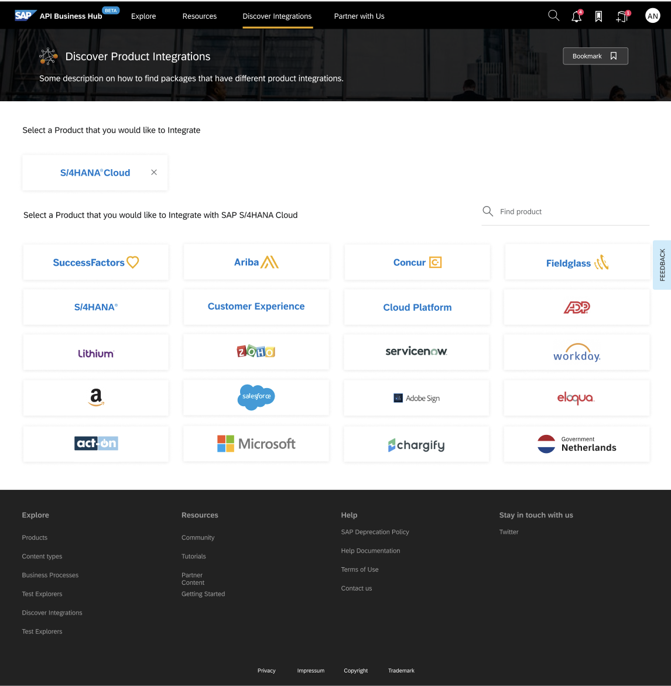Viewport: 671px width, 686px height.
Task: Open the What's New door icon
Action: pyautogui.click(x=621, y=16)
